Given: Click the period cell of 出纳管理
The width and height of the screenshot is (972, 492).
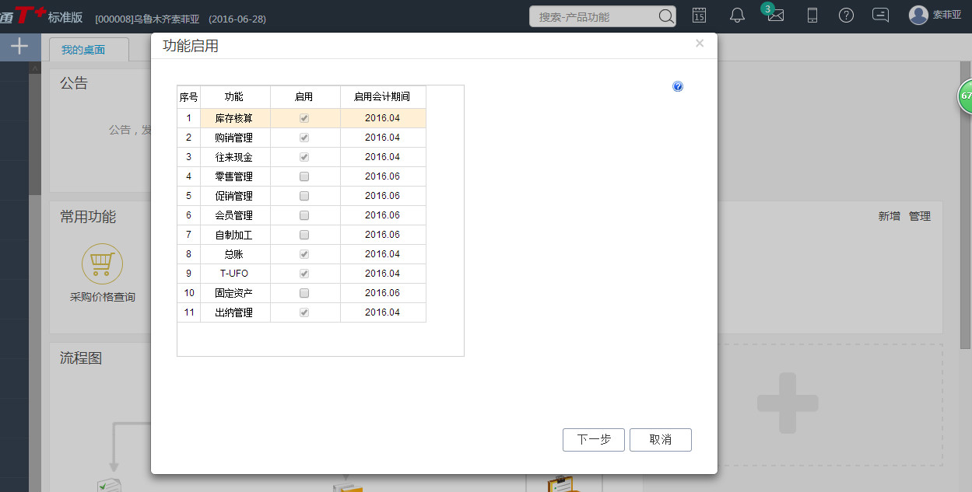Looking at the screenshot, I should pos(383,312).
